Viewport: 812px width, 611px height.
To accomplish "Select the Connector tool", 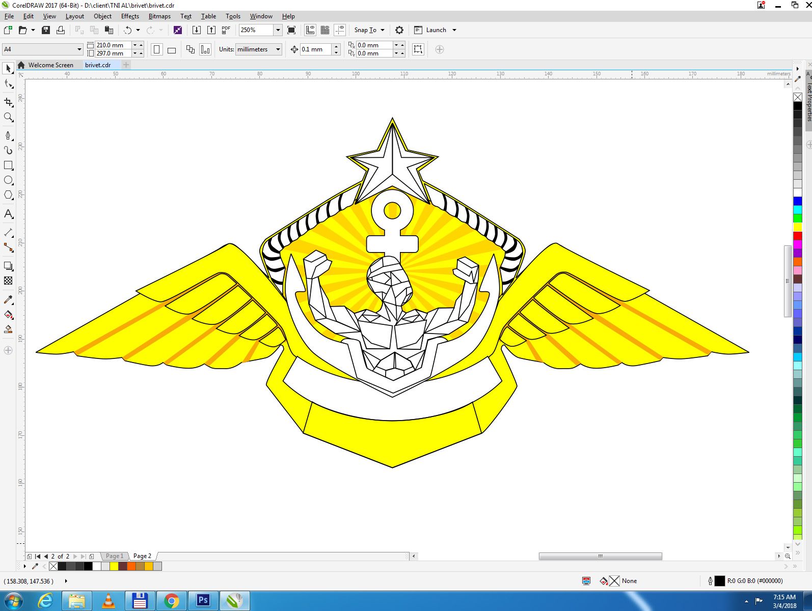I will coord(8,247).
